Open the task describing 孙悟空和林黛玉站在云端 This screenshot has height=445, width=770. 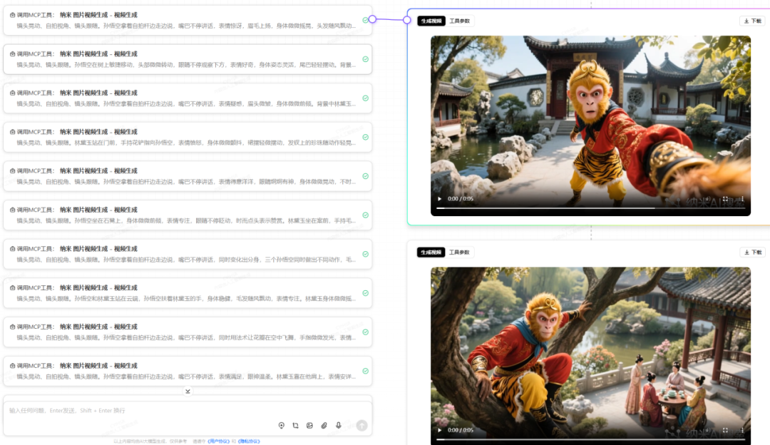point(188,293)
